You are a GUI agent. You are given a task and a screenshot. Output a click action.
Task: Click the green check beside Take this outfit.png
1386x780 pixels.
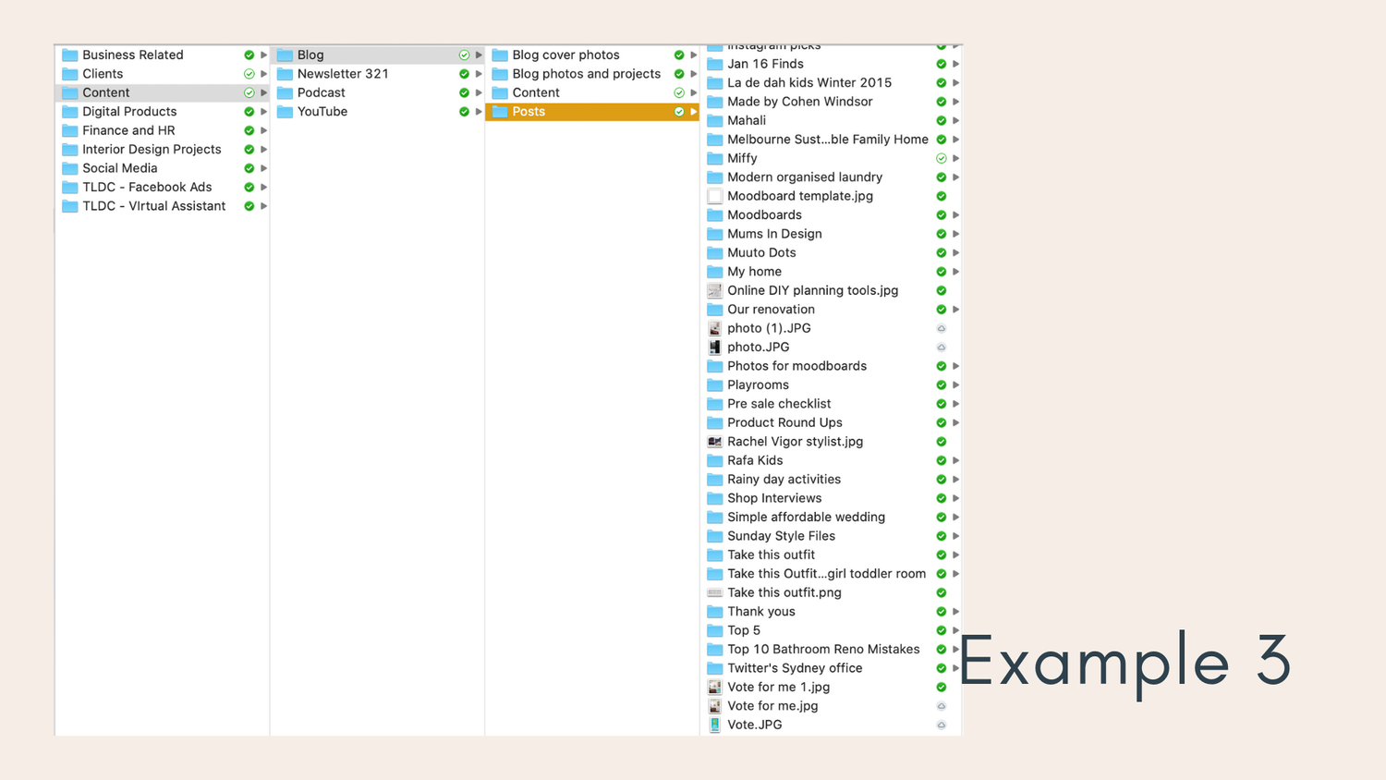click(x=941, y=592)
